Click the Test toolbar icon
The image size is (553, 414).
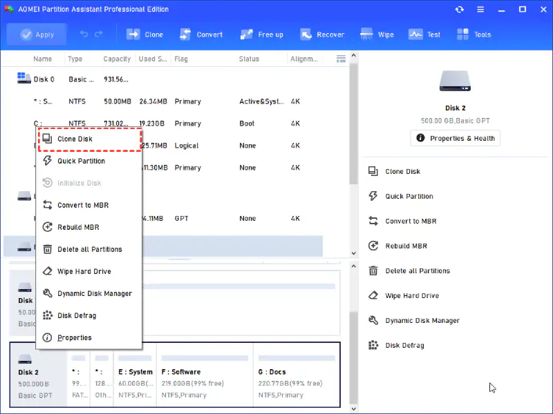(x=415, y=34)
